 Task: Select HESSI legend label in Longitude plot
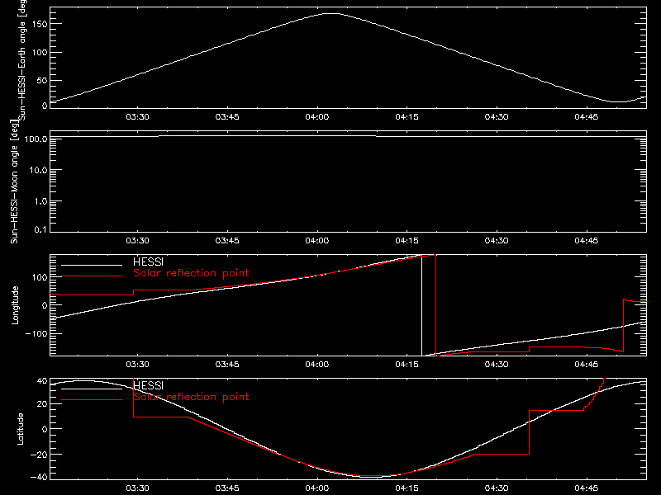click(148, 262)
